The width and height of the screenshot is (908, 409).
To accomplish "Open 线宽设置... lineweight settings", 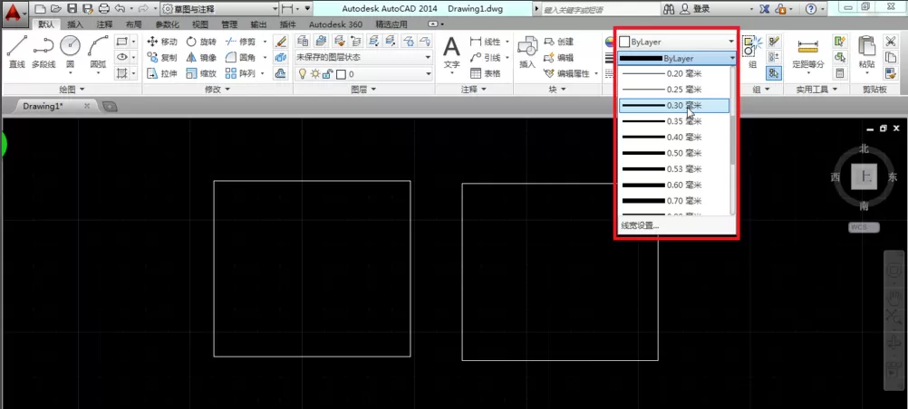I will (x=640, y=225).
